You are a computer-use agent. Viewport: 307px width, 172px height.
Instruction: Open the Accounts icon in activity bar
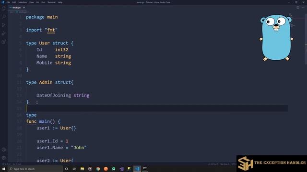point(3,150)
